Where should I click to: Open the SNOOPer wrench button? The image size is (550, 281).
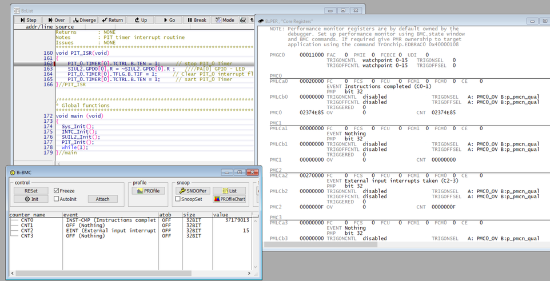[x=193, y=191]
